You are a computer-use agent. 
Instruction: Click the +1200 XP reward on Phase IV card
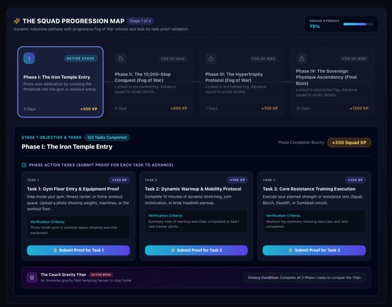[359, 108]
